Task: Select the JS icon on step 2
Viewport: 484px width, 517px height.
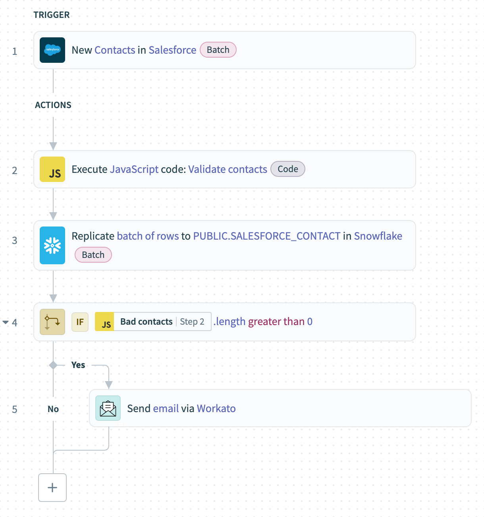Action: 52,169
